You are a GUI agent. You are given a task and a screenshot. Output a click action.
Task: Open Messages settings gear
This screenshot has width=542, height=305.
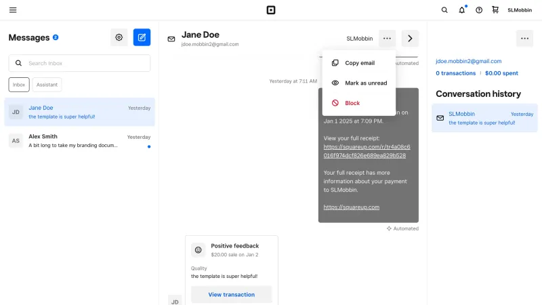tap(119, 37)
